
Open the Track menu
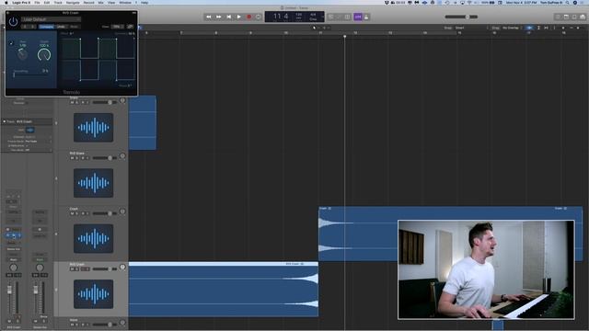coord(58,3)
